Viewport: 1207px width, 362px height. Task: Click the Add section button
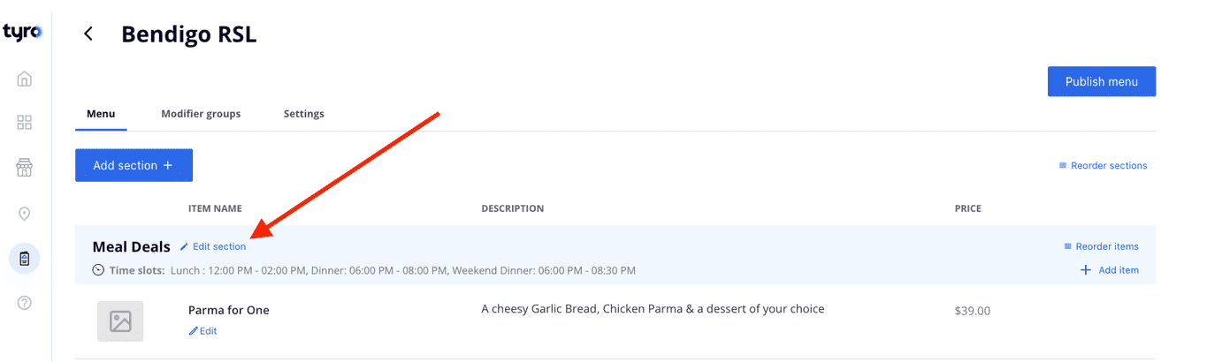tap(134, 165)
